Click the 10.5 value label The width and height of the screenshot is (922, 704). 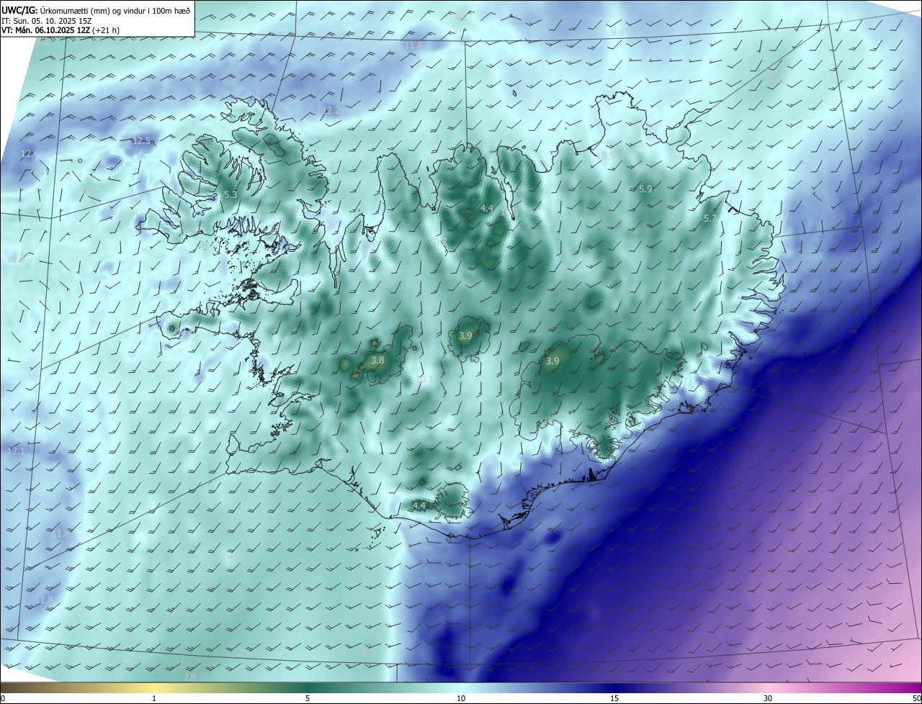[606, 155]
